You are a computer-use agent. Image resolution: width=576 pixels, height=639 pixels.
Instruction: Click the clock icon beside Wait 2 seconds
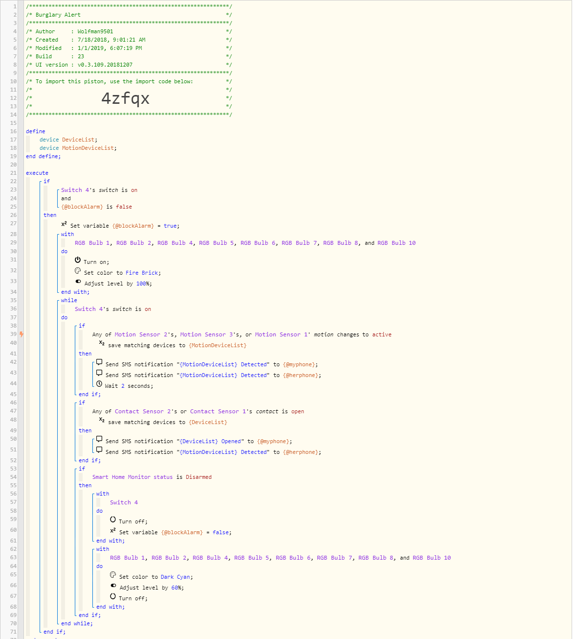pyautogui.click(x=99, y=384)
